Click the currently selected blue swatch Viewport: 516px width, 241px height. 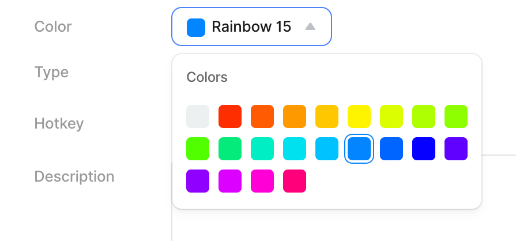pyautogui.click(x=359, y=149)
